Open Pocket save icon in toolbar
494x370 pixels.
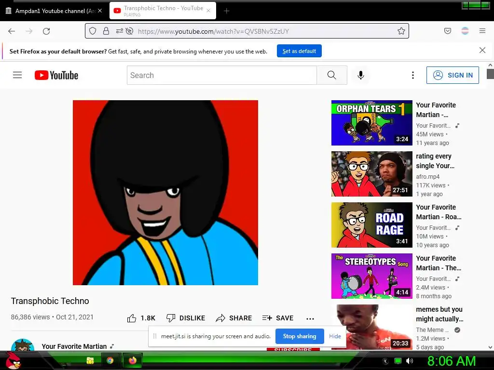click(448, 31)
